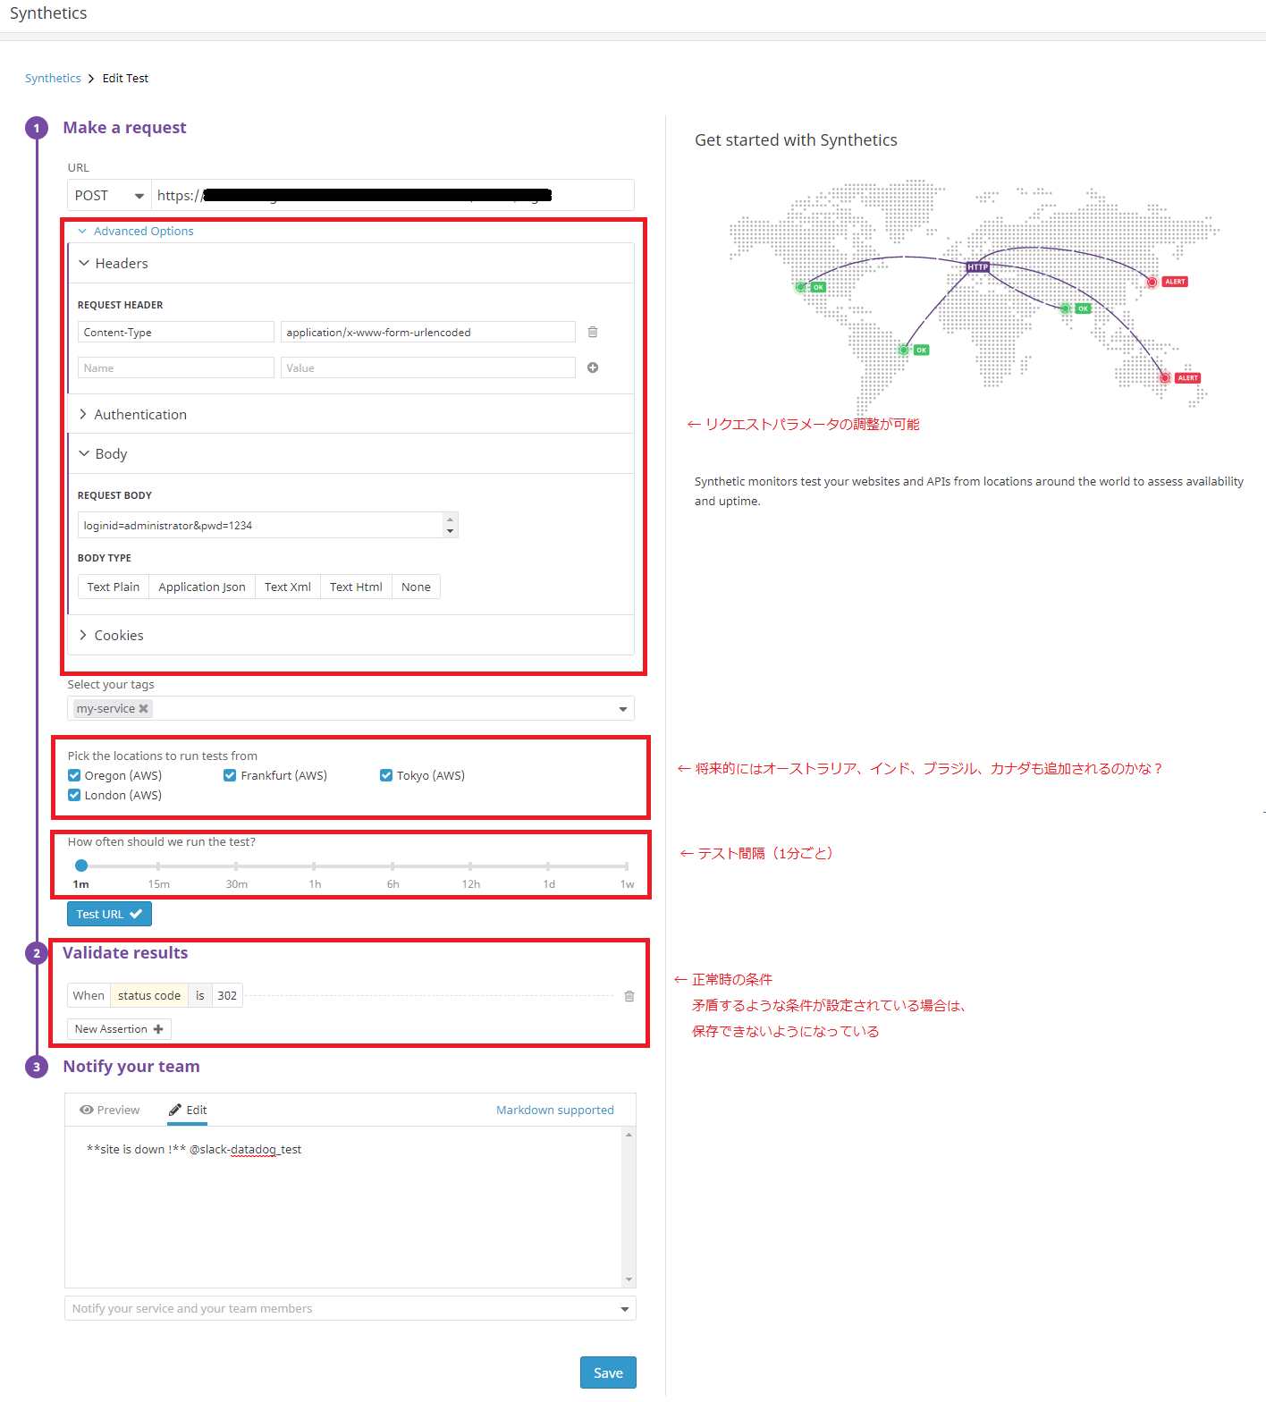Select the Text Xml body type
The image size is (1266, 1402).
point(288,587)
